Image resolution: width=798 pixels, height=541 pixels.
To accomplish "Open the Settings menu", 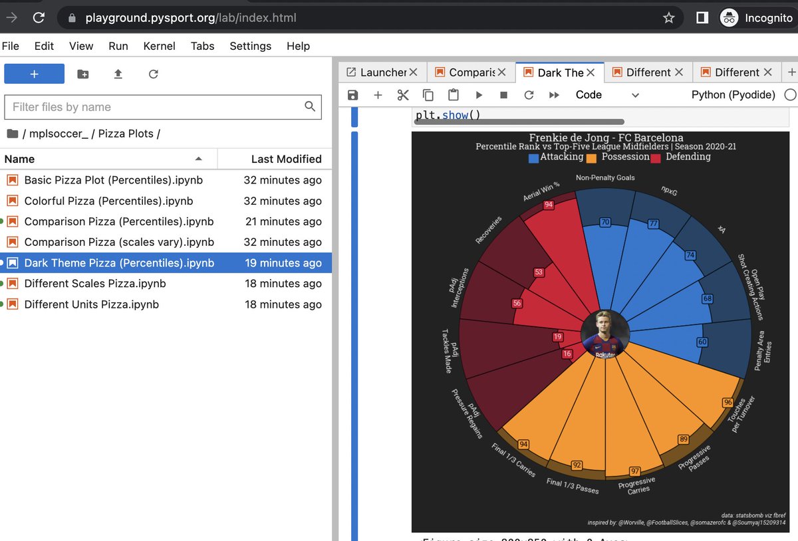I will coord(251,46).
